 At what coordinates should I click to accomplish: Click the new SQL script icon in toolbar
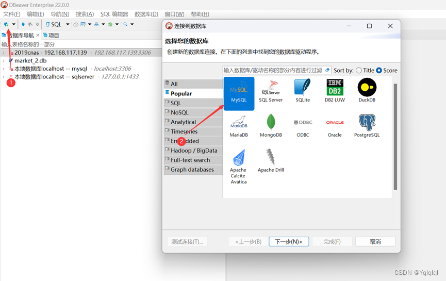(83, 24)
